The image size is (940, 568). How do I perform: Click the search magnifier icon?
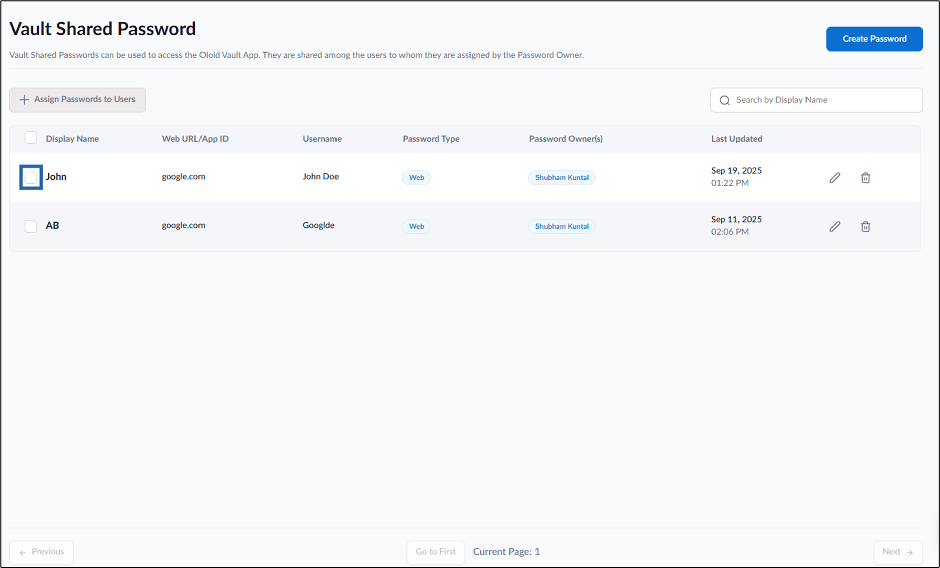click(x=724, y=100)
